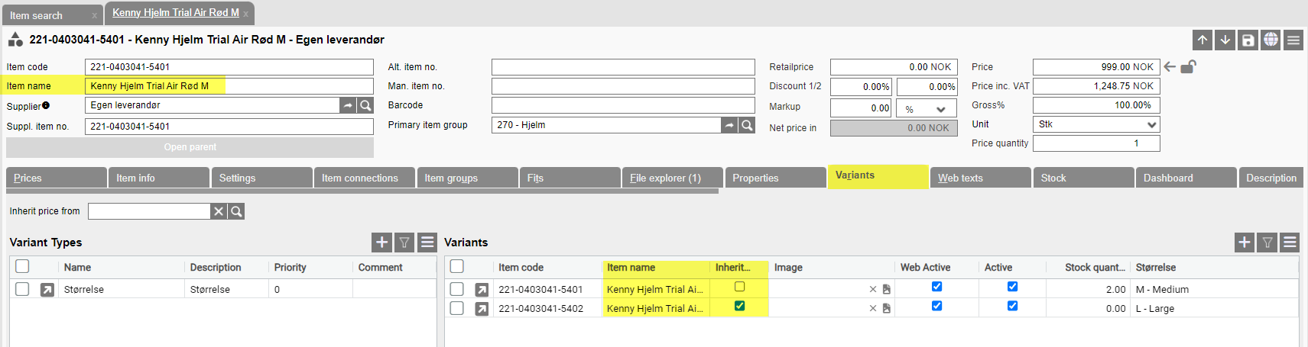This screenshot has width=1308, height=347.
Task: Choose image file for variant 221-0403041-5402
Action: tap(887, 309)
